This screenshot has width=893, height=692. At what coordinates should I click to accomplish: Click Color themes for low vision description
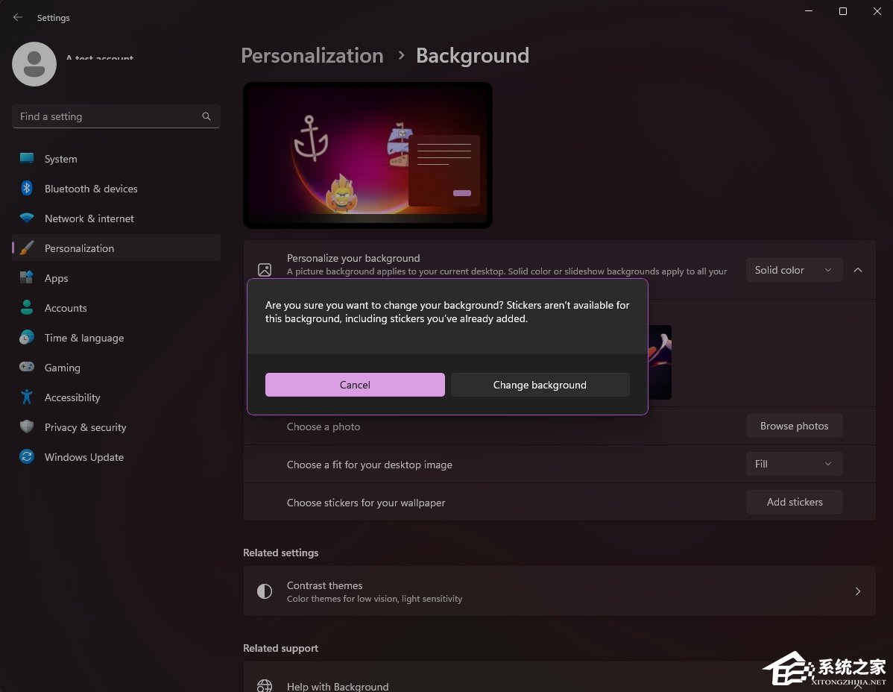coord(374,599)
